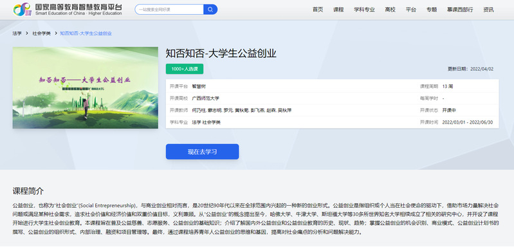Screen dimensions: 514x247
Task: Click the 1000+人选课 green badge
Action: (x=185, y=69)
